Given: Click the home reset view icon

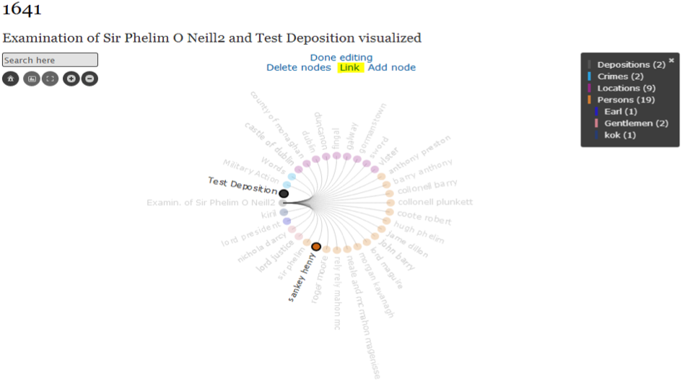Looking at the screenshot, I should (10, 79).
